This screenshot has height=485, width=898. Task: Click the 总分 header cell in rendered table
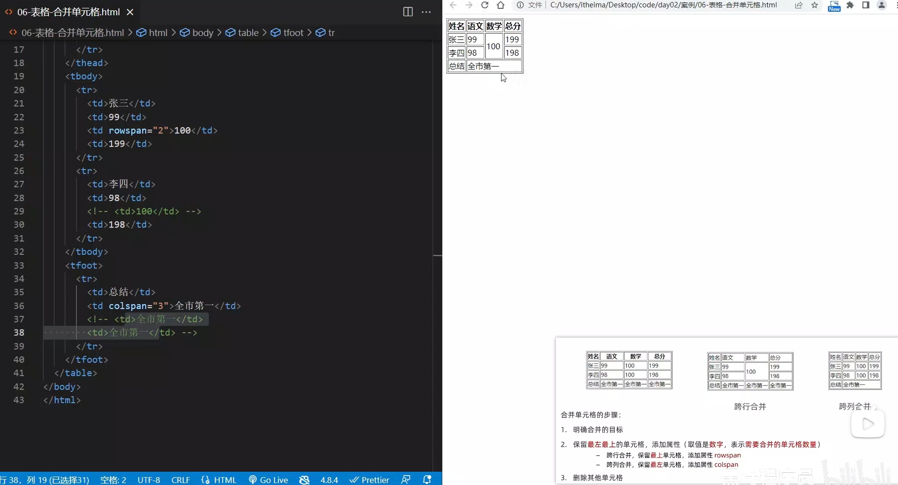tap(513, 26)
